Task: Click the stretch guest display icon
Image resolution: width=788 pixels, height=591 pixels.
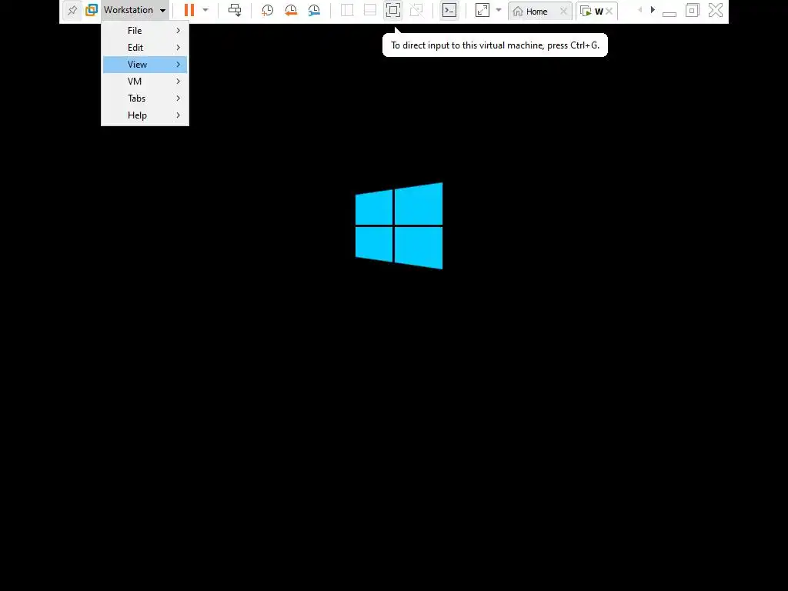Action: click(x=482, y=10)
